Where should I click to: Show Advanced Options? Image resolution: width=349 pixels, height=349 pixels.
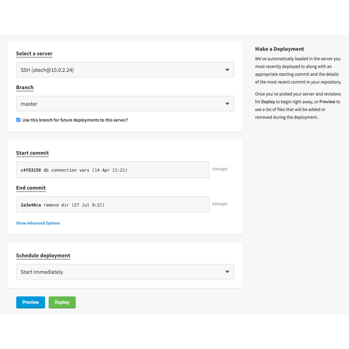pos(38,223)
